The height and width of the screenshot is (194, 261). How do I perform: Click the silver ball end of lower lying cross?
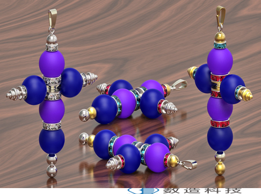coord(83,138)
